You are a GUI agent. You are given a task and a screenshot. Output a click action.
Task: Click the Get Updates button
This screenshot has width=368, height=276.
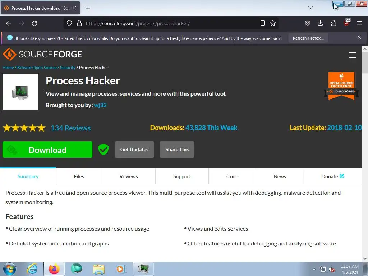click(x=134, y=149)
